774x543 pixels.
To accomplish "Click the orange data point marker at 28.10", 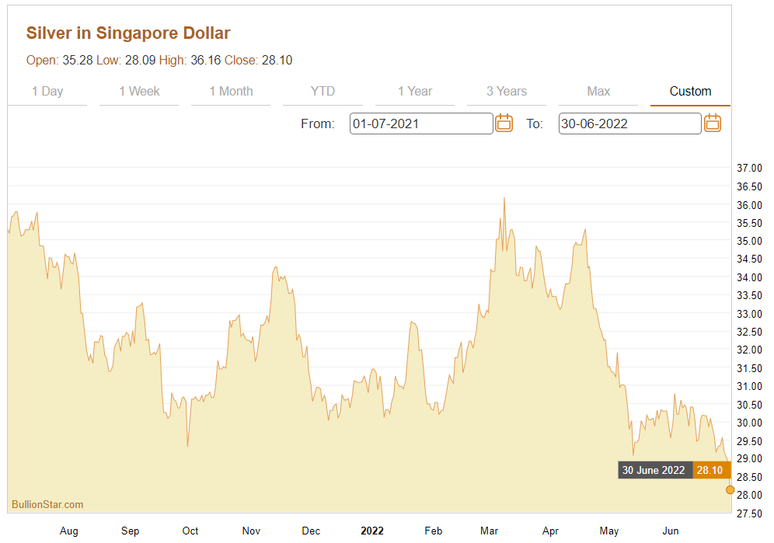I will click(x=730, y=489).
